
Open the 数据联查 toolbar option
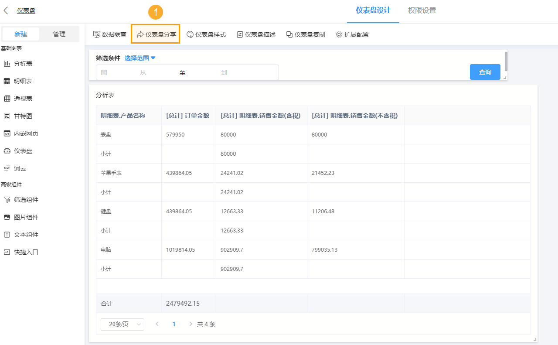pyautogui.click(x=109, y=34)
